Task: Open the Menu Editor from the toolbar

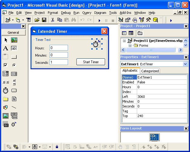Action: click(x=29, y=20)
